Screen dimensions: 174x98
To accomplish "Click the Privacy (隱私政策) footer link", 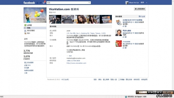I will (x=129, y=79).
